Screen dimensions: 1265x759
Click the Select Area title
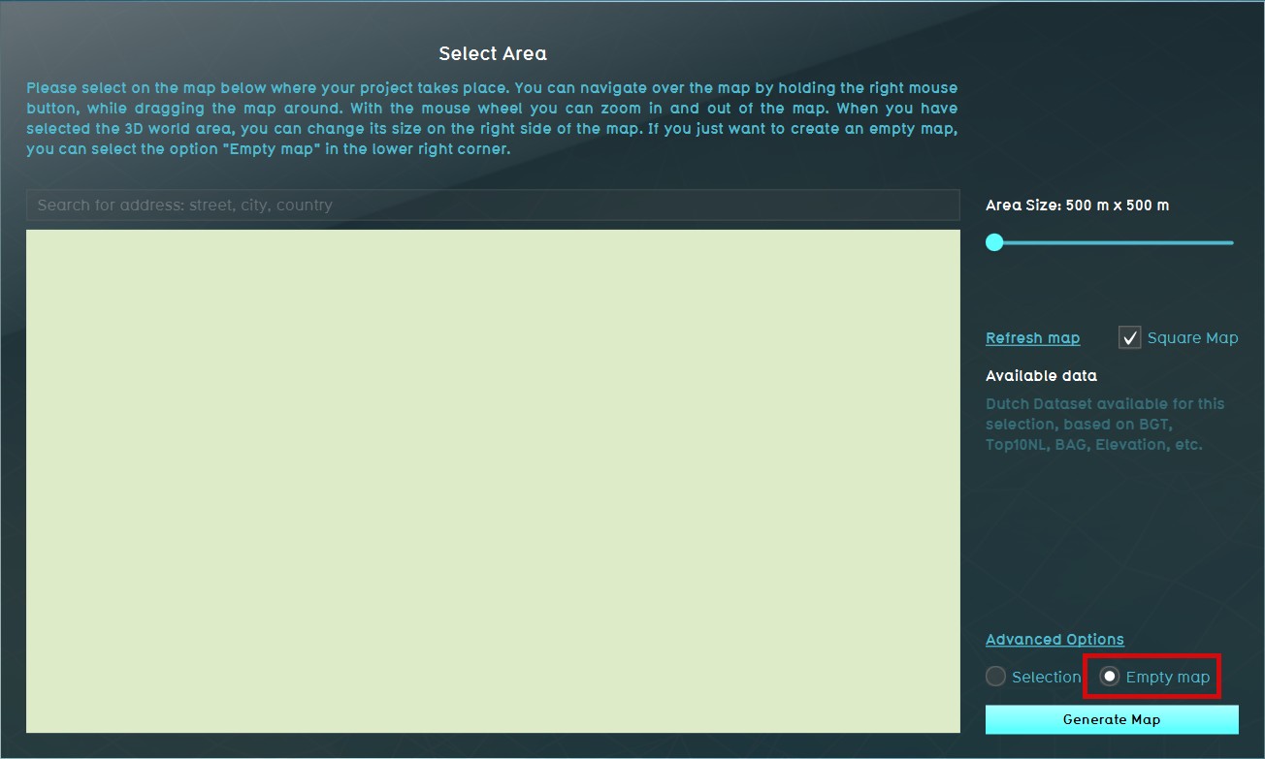(x=493, y=53)
